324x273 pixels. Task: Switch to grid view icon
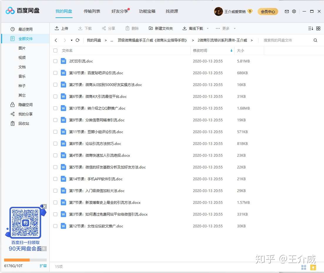[318, 28]
